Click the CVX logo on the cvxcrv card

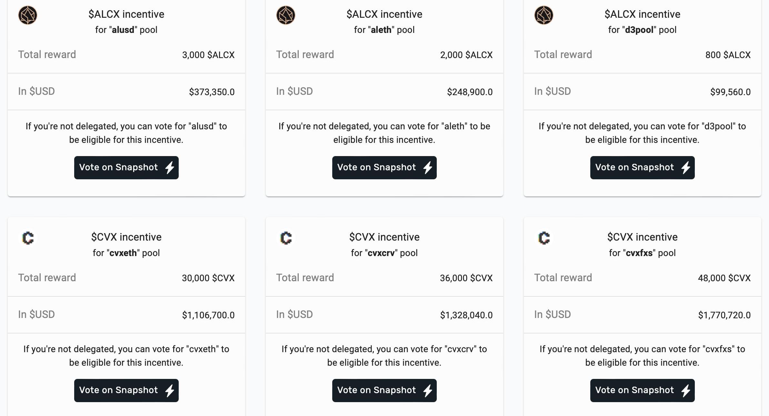(x=286, y=238)
